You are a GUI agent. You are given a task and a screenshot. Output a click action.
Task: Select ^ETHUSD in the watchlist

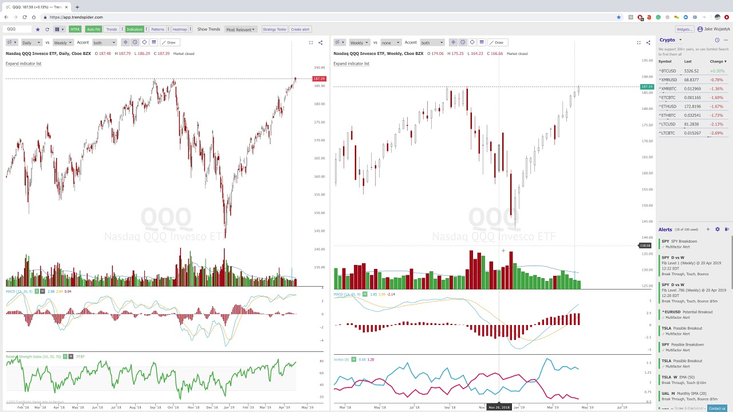coord(693,106)
